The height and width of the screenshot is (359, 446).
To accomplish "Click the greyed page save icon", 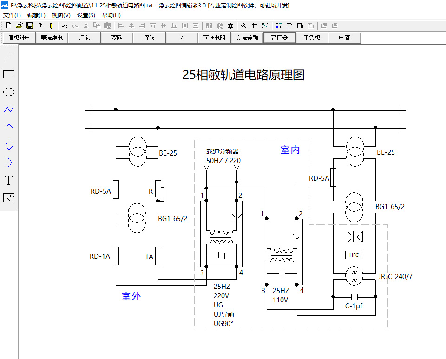I will 311,26.
